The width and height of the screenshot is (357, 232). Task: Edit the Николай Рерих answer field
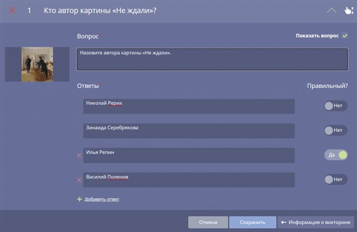pos(189,106)
